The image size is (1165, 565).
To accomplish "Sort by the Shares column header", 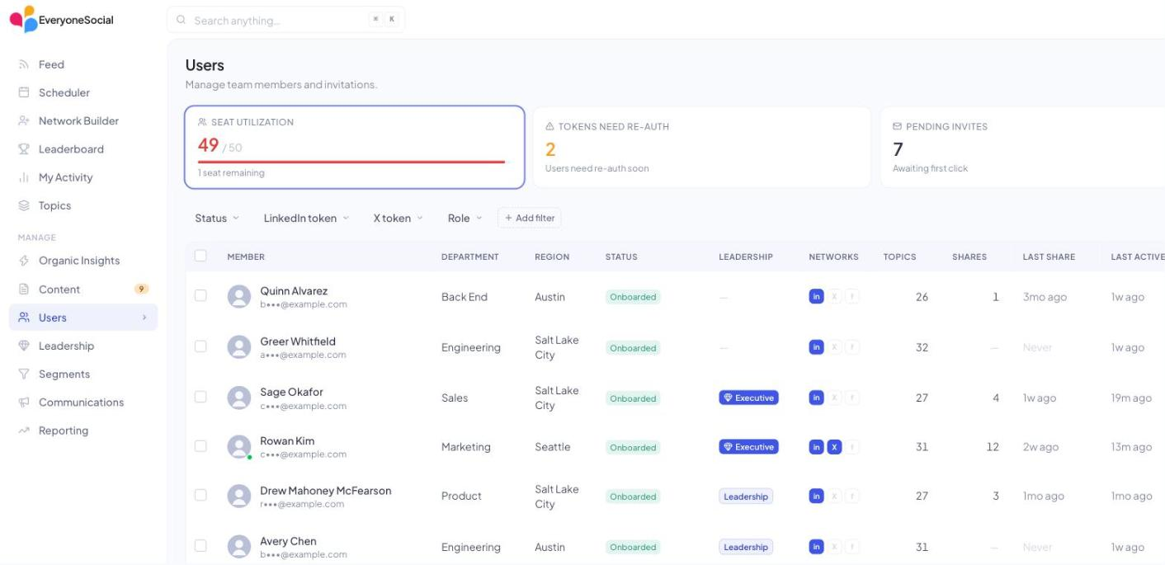I will (x=969, y=257).
